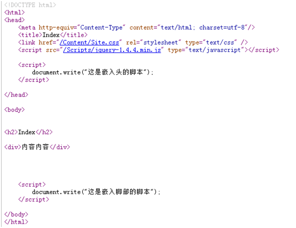Click the opening head tag
The image size is (296, 228).
(14, 20)
